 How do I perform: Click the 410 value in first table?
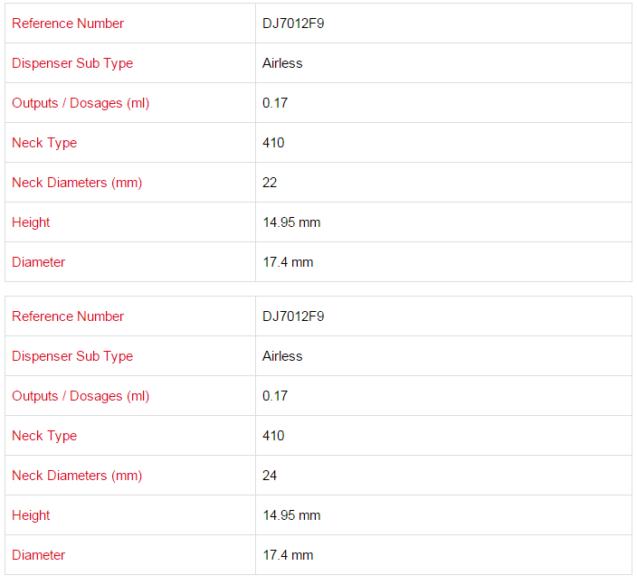pos(273,143)
